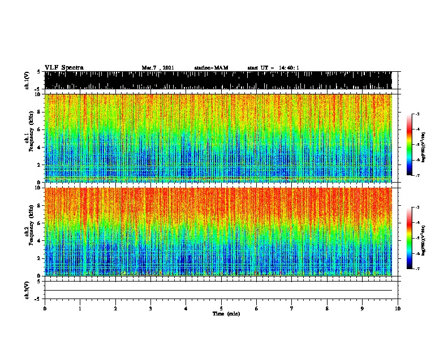Click the "8" kHz tick on ch.1 axis
Viewport: 448px width, 346px height.
pos(40,112)
